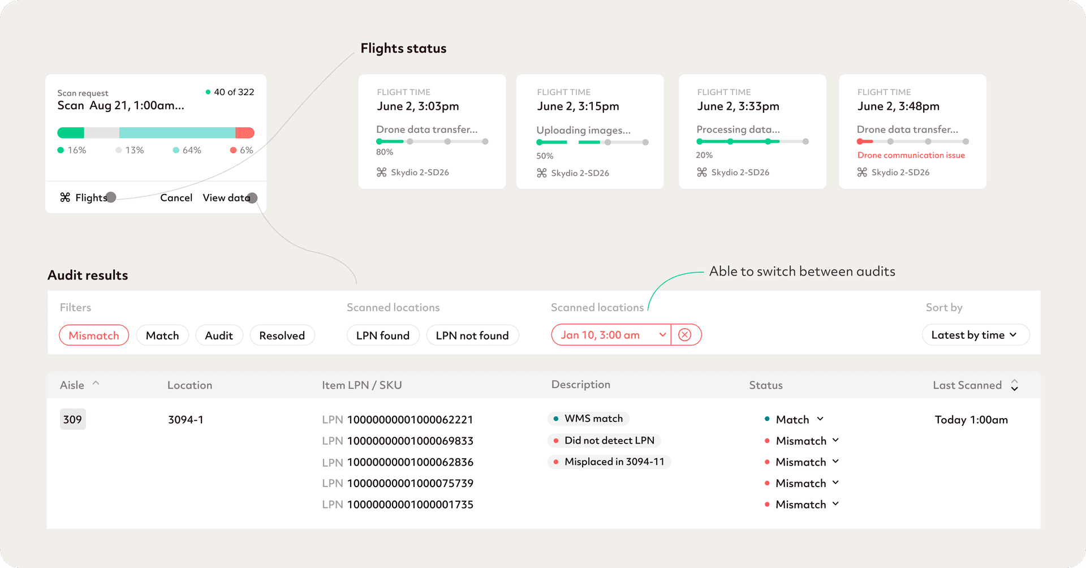Screen dimensions: 1086x568
Task: Enable the Match filter chip
Action: (x=162, y=335)
